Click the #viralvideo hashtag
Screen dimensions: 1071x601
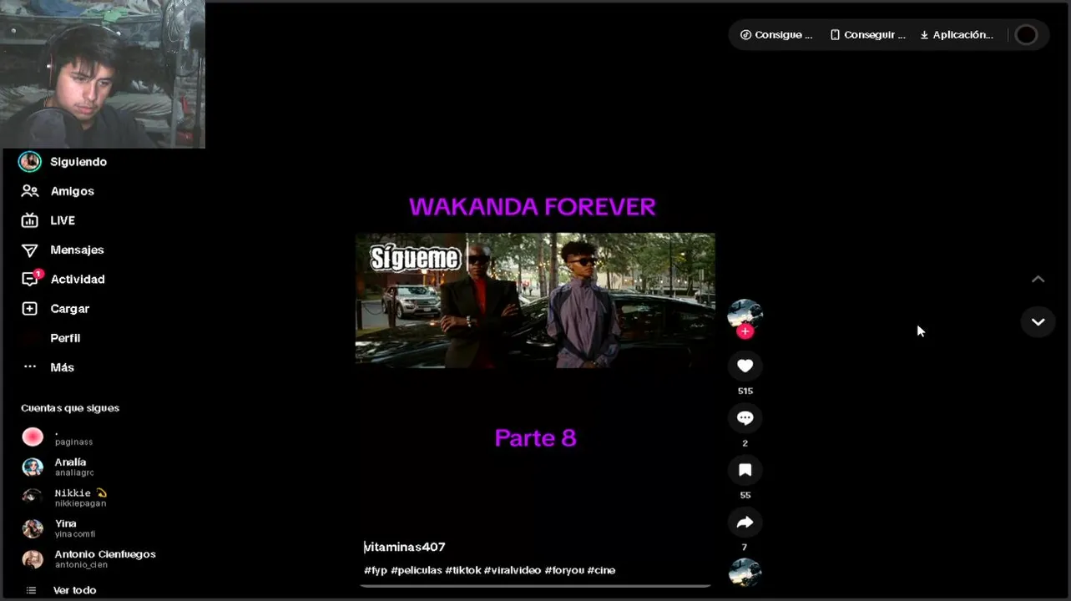coord(513,570)
